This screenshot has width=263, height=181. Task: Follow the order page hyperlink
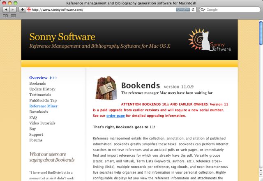(x=115, y=116)
